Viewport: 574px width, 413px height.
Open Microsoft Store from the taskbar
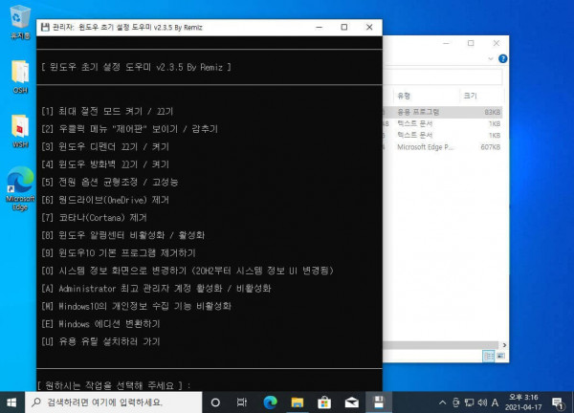pos(324,402)
